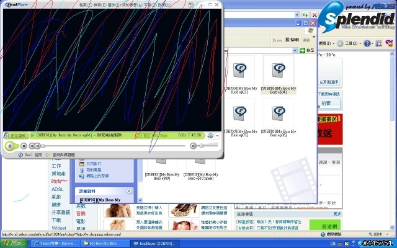The width and height of the screenshot is (397, 248).
Task: Click the auction button in the Yahoo right panel
Action: point(329,104)
